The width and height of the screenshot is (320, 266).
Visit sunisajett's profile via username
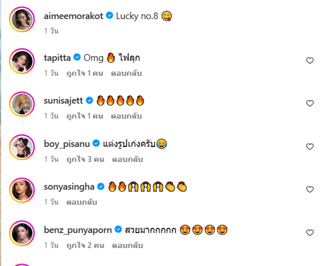pyautogui.click(x=63, y=101)
